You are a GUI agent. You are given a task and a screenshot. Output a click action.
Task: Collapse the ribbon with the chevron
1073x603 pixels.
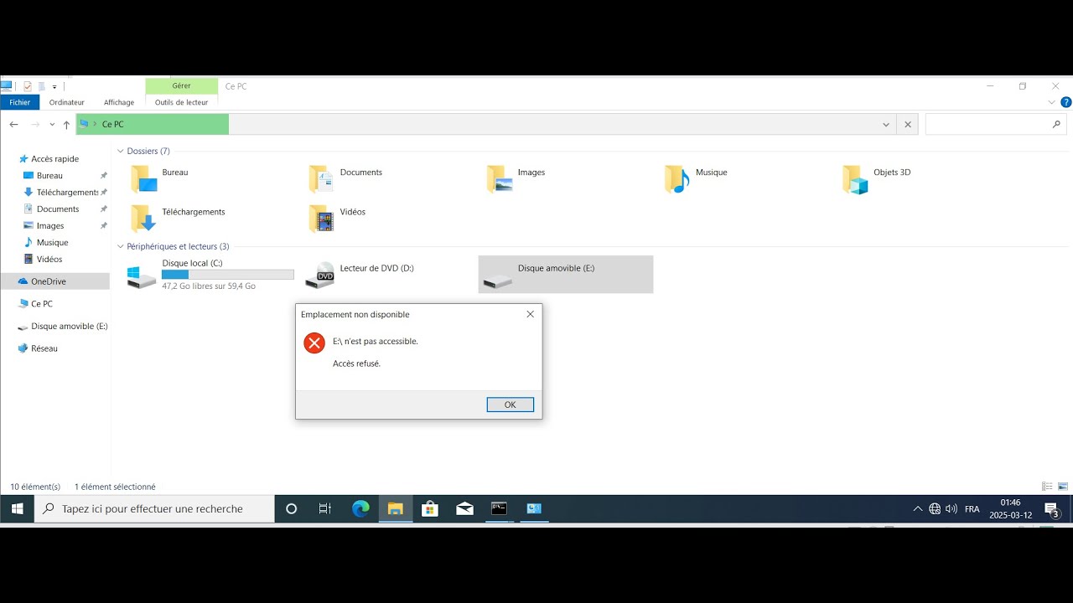1052,102
